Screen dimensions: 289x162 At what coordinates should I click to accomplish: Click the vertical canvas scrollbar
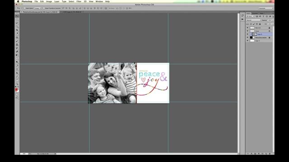click(238, 83)
